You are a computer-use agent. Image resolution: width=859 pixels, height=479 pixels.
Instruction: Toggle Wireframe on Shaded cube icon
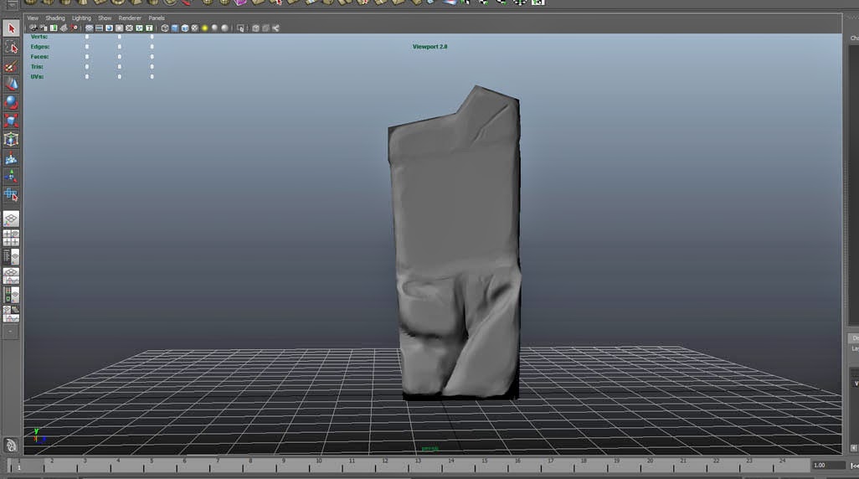tap(185, 28)
